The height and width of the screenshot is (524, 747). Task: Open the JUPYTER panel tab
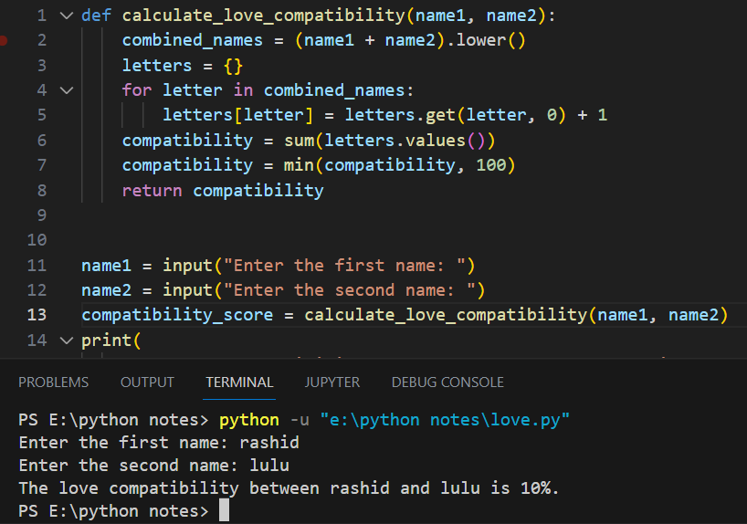click(x=332, y=383)
